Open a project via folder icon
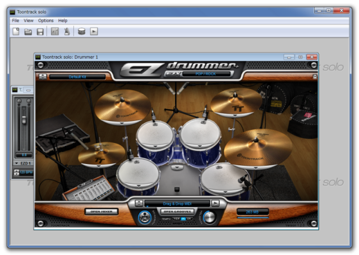 (28, 31)
